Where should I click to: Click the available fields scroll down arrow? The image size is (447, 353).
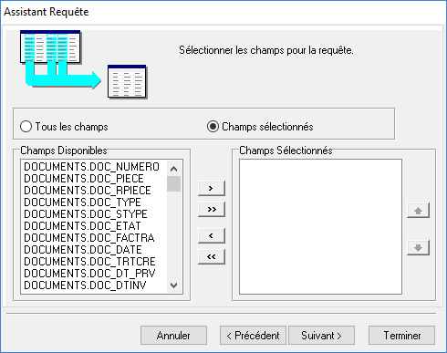[173, 286]
